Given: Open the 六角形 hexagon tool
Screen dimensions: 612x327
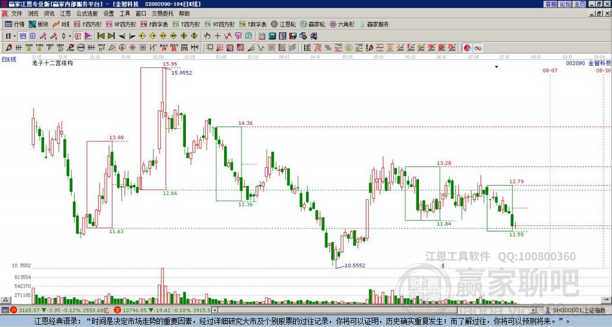Looking at the screenshot, I should coord(342,24).
